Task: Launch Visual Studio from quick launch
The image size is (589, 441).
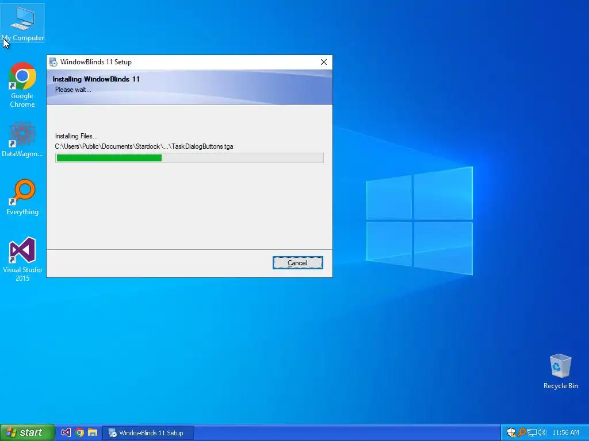Action: pos(66,433)
